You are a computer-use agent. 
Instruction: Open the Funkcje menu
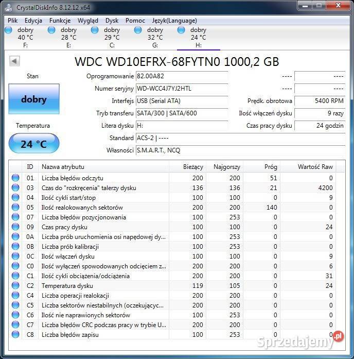pos(60,21)
